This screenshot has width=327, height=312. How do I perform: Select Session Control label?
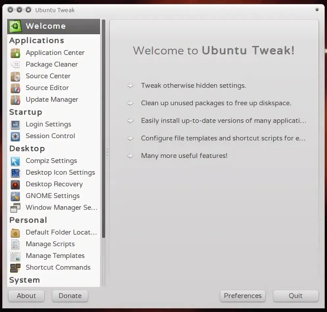[50, 136]
